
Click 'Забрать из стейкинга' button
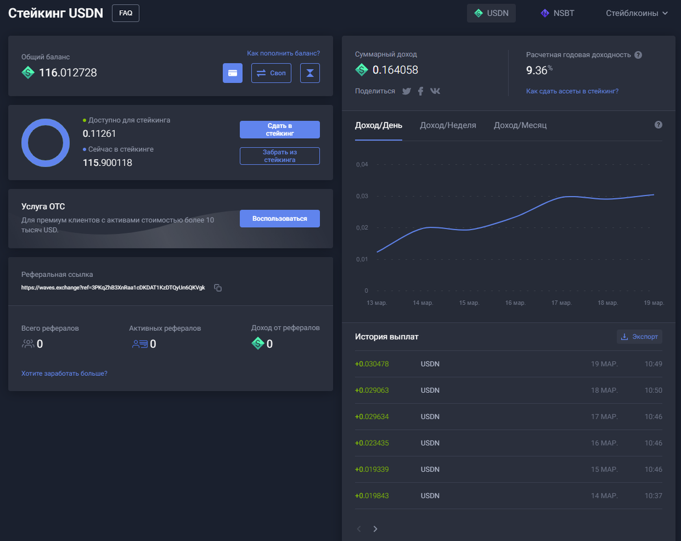coord(280,156)
